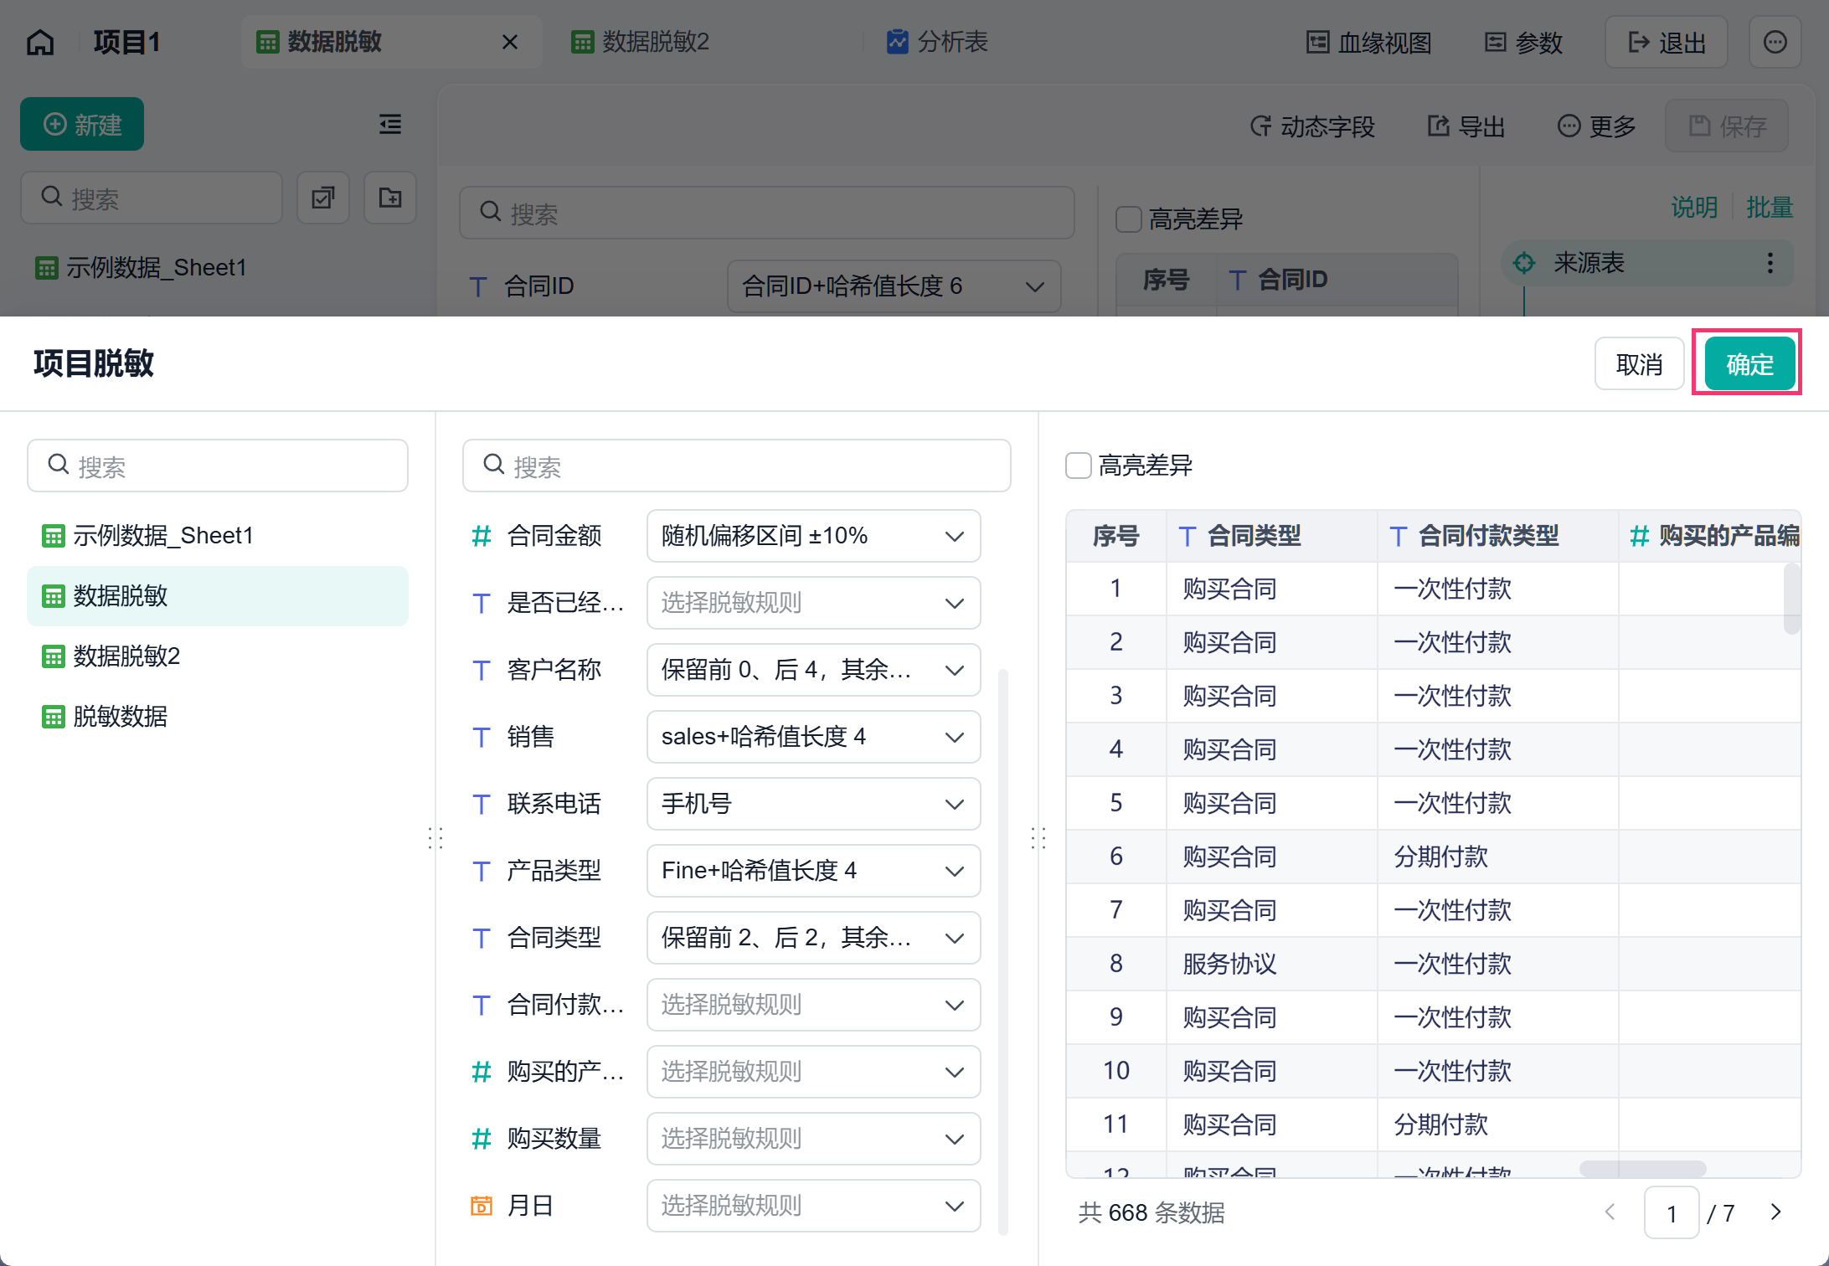The width and height of the screenshot is (1829, 1266).
Task: Go to the previous page arrow
Action: [x=1610, y=1212]
